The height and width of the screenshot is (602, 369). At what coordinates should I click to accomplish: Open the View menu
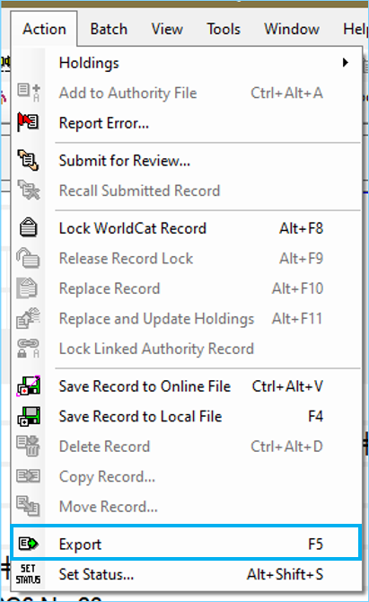[167, 29]
